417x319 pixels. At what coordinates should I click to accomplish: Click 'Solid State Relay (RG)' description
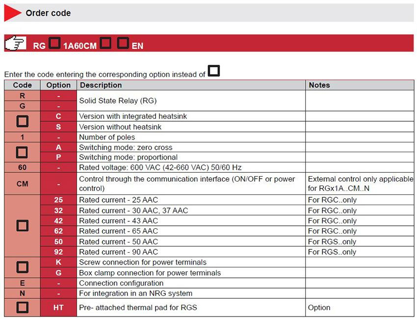(118, 101)
